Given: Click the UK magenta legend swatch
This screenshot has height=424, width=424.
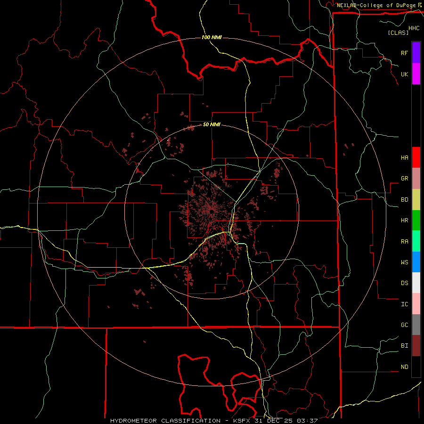Looking at the screenshot, I should tap(416, 74).
